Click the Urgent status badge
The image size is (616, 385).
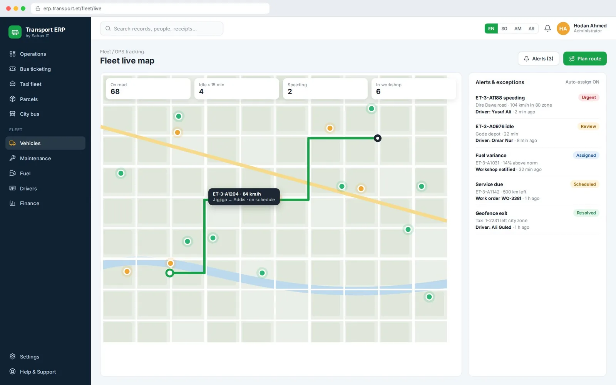589,97
